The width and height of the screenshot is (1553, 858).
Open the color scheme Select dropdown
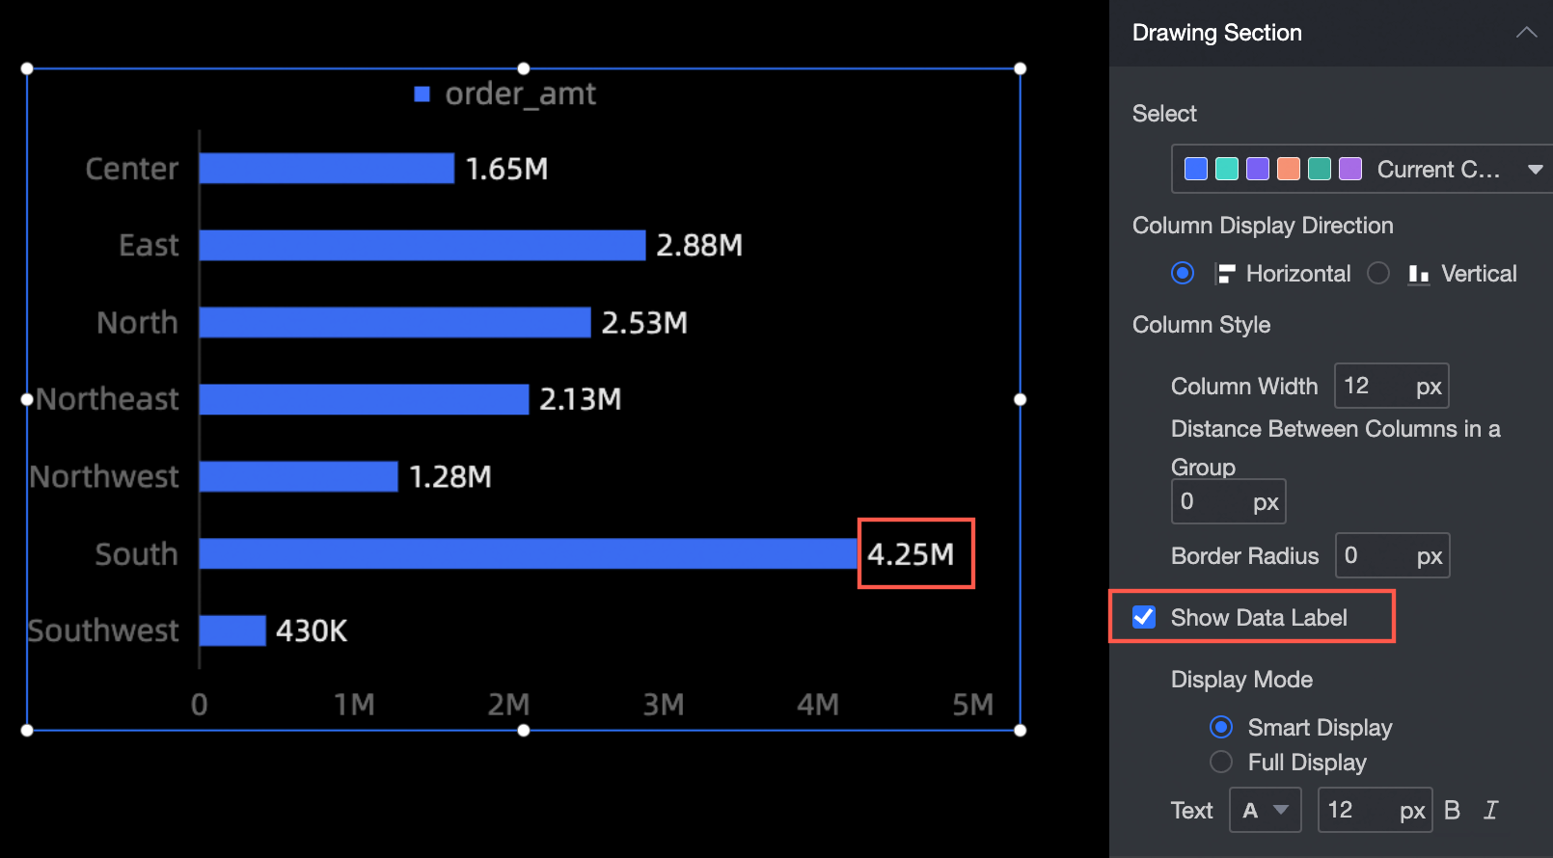pyautogui.click(x=1362, y=169)
